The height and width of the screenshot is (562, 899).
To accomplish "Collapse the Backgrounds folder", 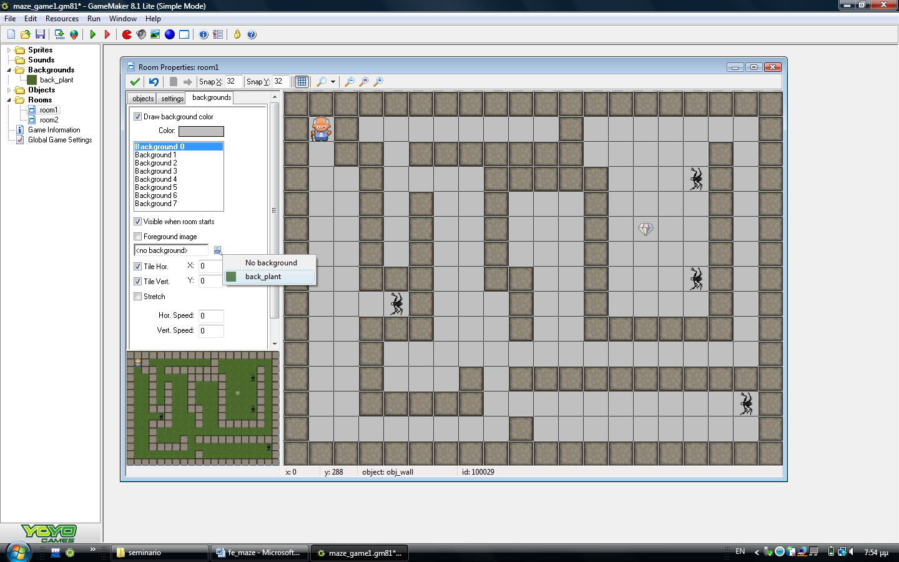I will tap(9, 70).
